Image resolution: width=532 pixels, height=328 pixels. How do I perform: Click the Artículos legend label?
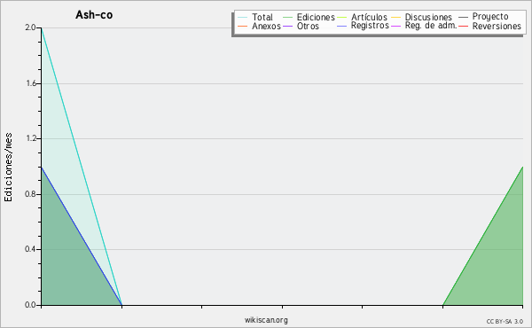pyautogui.click(x=369, y=17)
